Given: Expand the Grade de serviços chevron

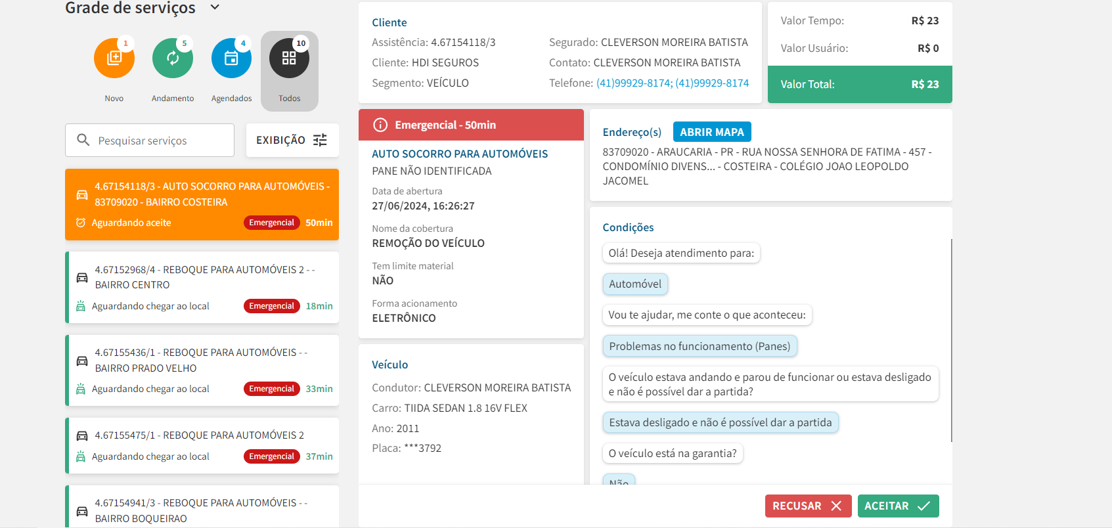Looking at the screenshot, I should point(215,8).
